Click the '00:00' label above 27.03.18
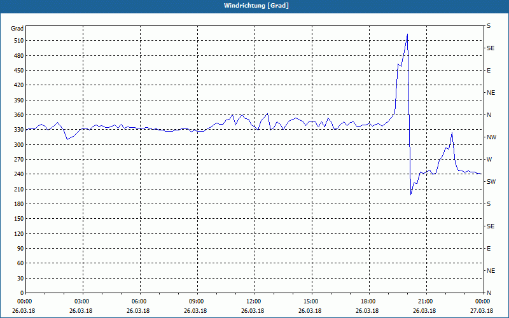The height and width of the screenshot is (318, 509). coord(483,301)
